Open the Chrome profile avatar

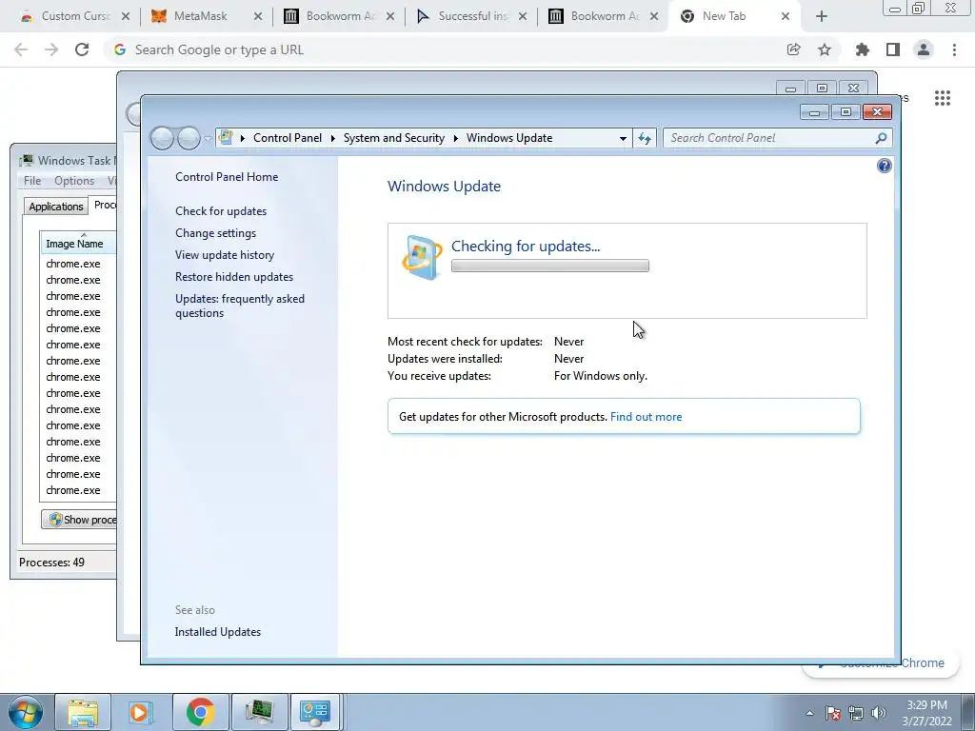[x=924, y=49]
